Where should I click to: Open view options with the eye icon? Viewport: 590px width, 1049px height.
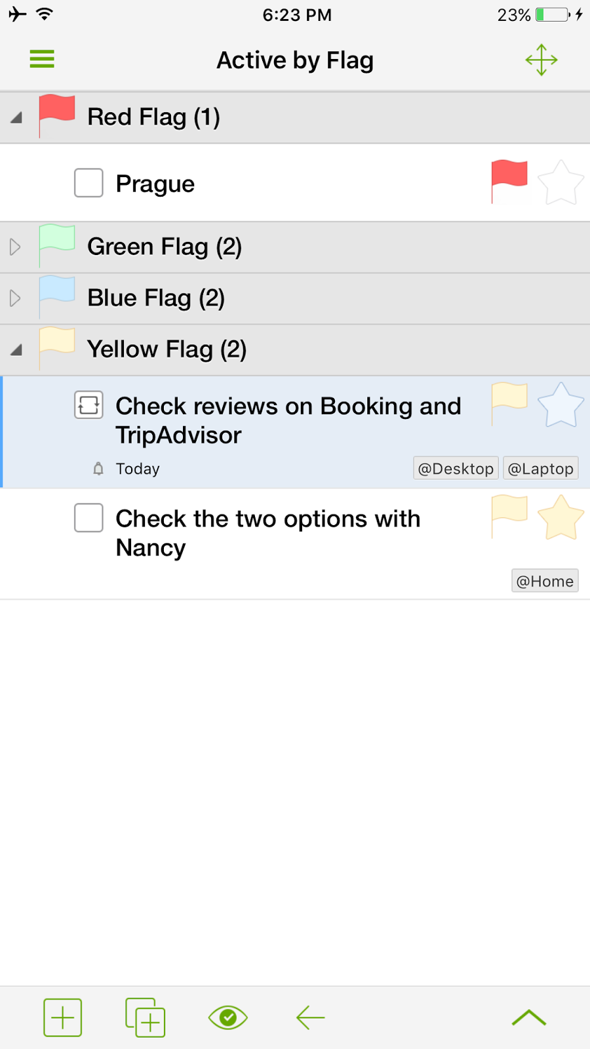pyautogui.click(x=227, y=1017)
